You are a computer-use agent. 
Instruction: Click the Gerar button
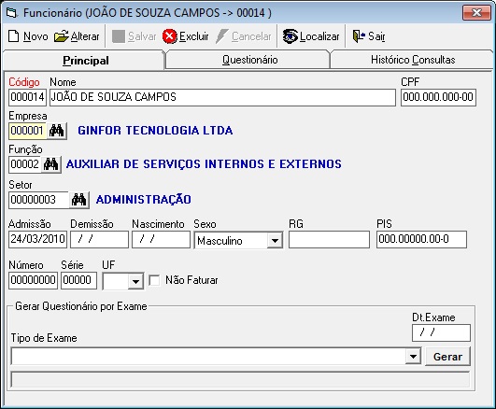[447, 357]
